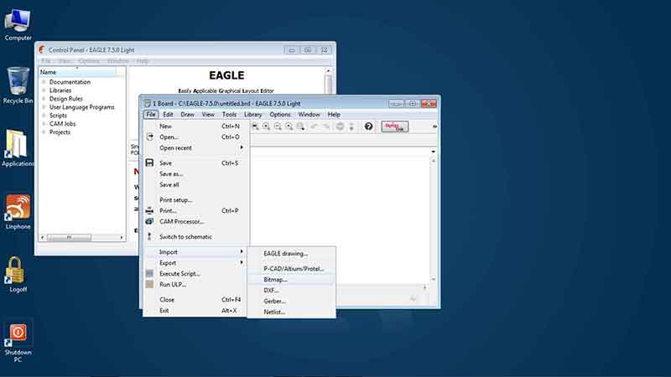Open the Options menu in Board window
671x377 pixels.
pos(280,115)
